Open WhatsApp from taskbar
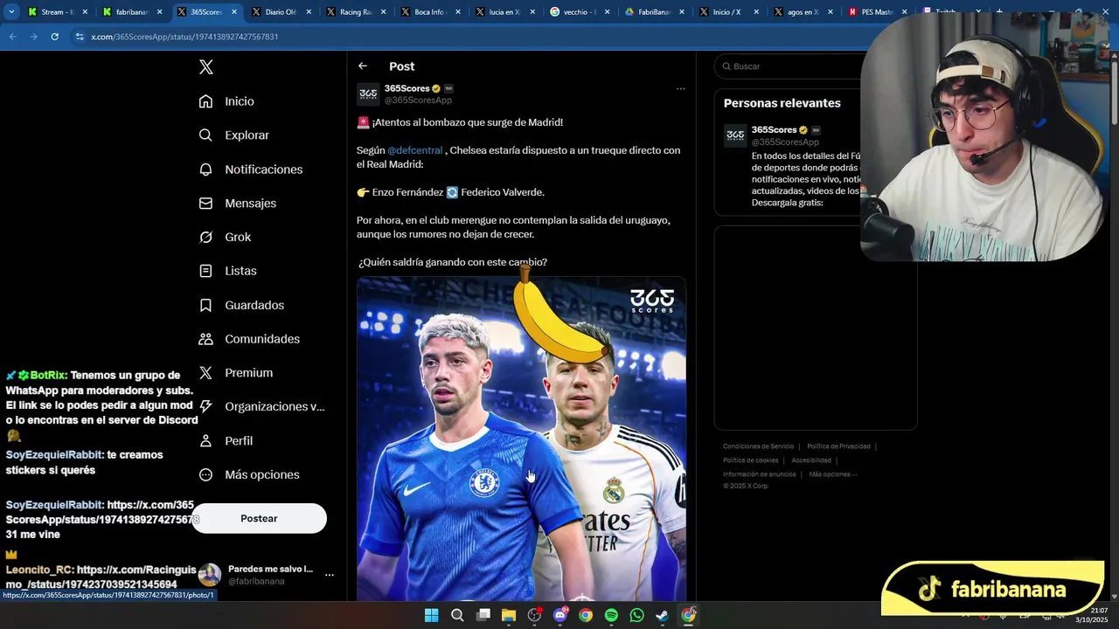Image resolution: width=1119 pixels, height=629 pixels. [636, 615]
